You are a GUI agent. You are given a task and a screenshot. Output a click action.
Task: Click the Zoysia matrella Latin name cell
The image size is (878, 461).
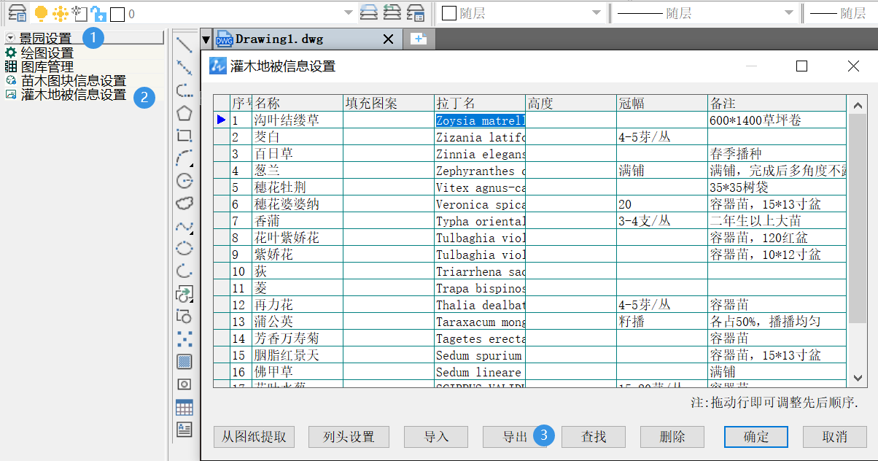[480, 120]
